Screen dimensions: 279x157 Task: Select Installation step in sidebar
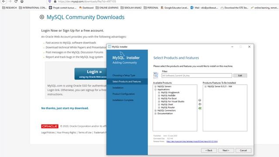(x=118, y=88)
